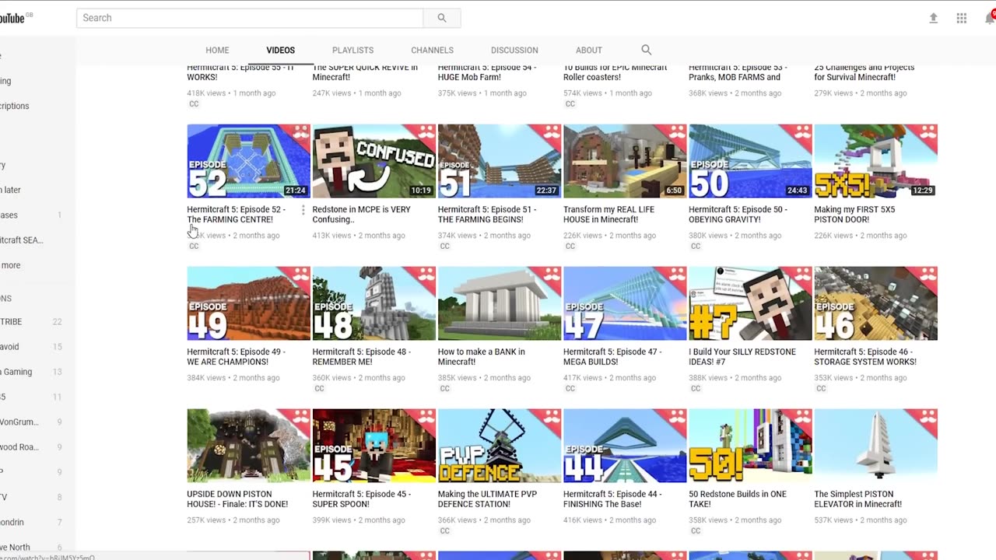Open the PVP DEFENCE thumbnail
996x560 pixels.
click(x=499, y=446)
